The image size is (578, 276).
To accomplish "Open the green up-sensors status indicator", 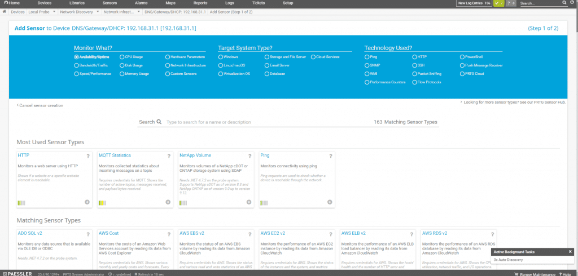I will (x=499, y=3).
